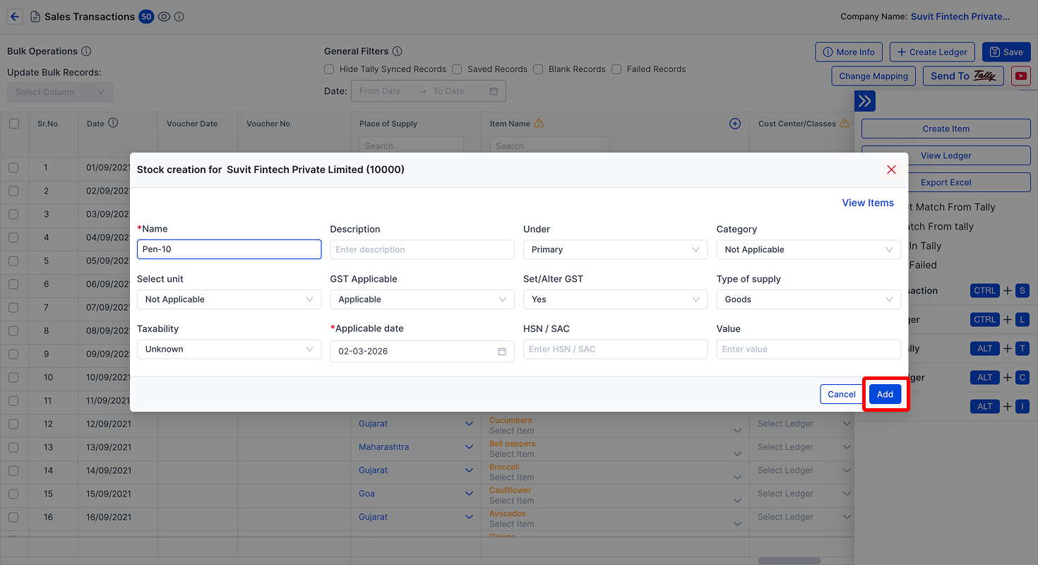This screenshot has width=1038, height=565.
Task: Click the Change Mapping button
Action: [x=873, y=76]
